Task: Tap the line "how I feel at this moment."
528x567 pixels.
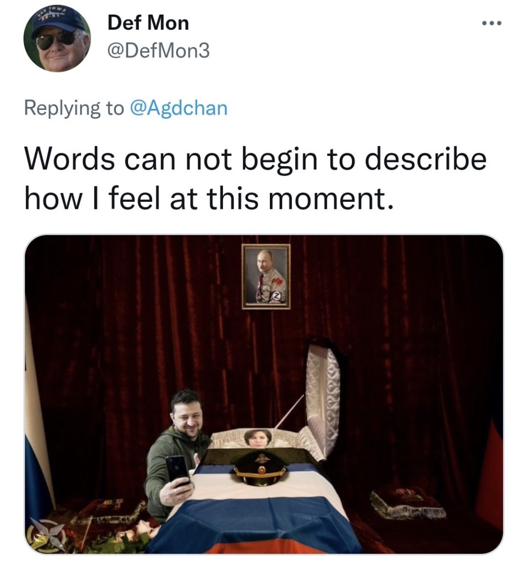Action: 207,199
